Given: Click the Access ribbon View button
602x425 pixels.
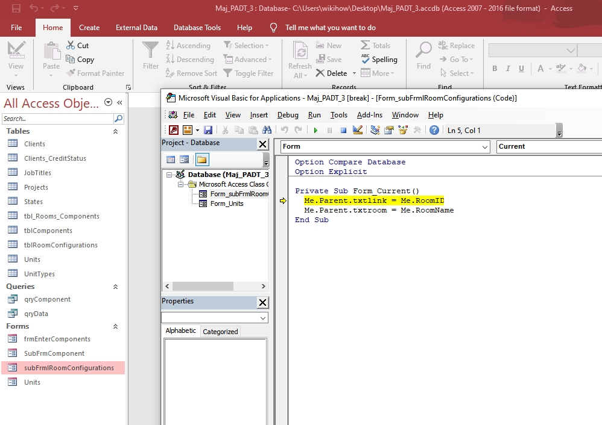Looking at the screenshot, I should (x=16, y=58).
